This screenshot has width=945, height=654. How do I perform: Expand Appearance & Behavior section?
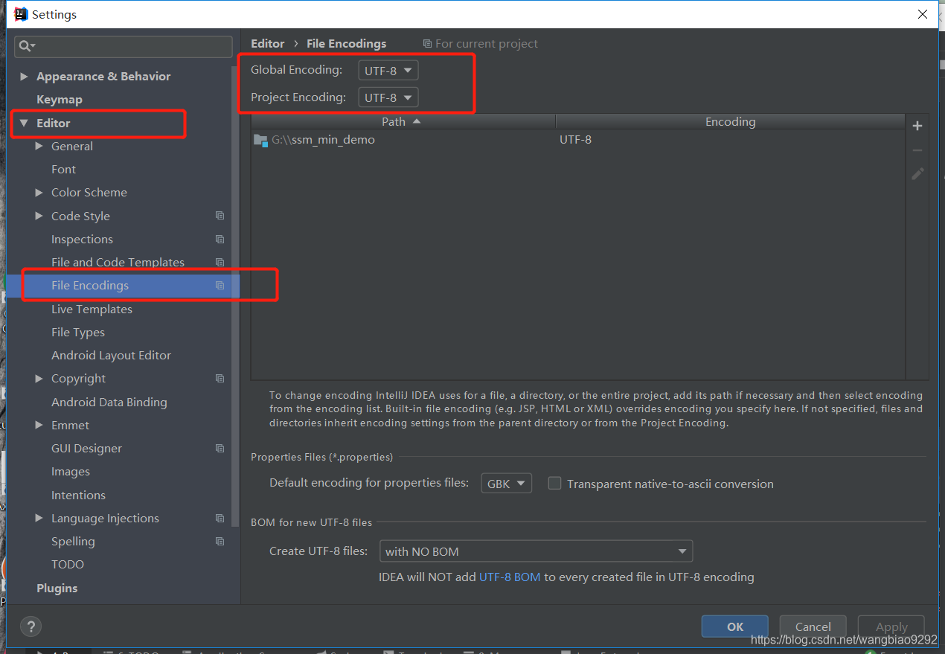pyautogui.click(x=24, y=77)
